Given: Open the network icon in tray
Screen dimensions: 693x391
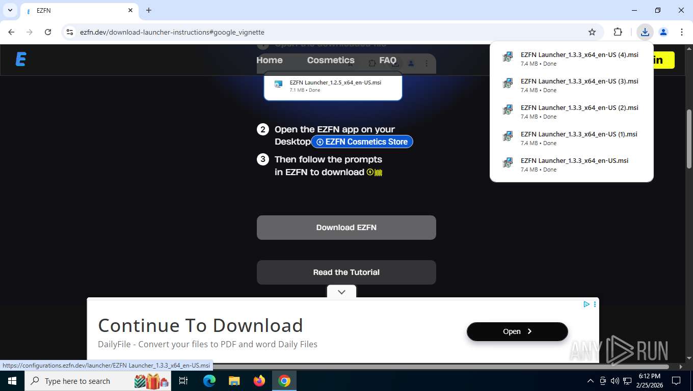Looking at the screenshot, I should [627, 381].
